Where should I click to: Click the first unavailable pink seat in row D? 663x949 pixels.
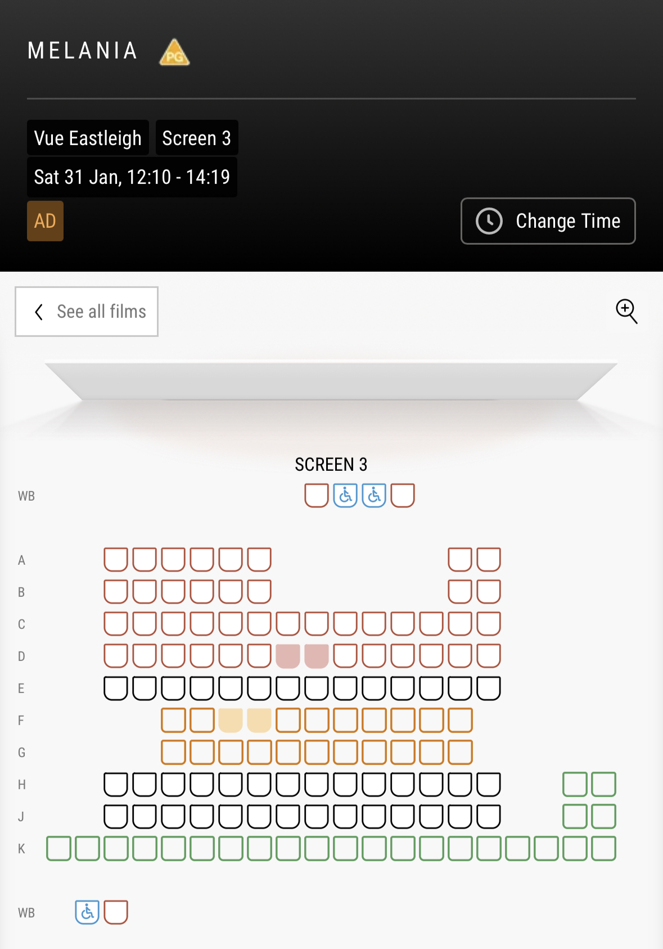[x=288, y=656]
